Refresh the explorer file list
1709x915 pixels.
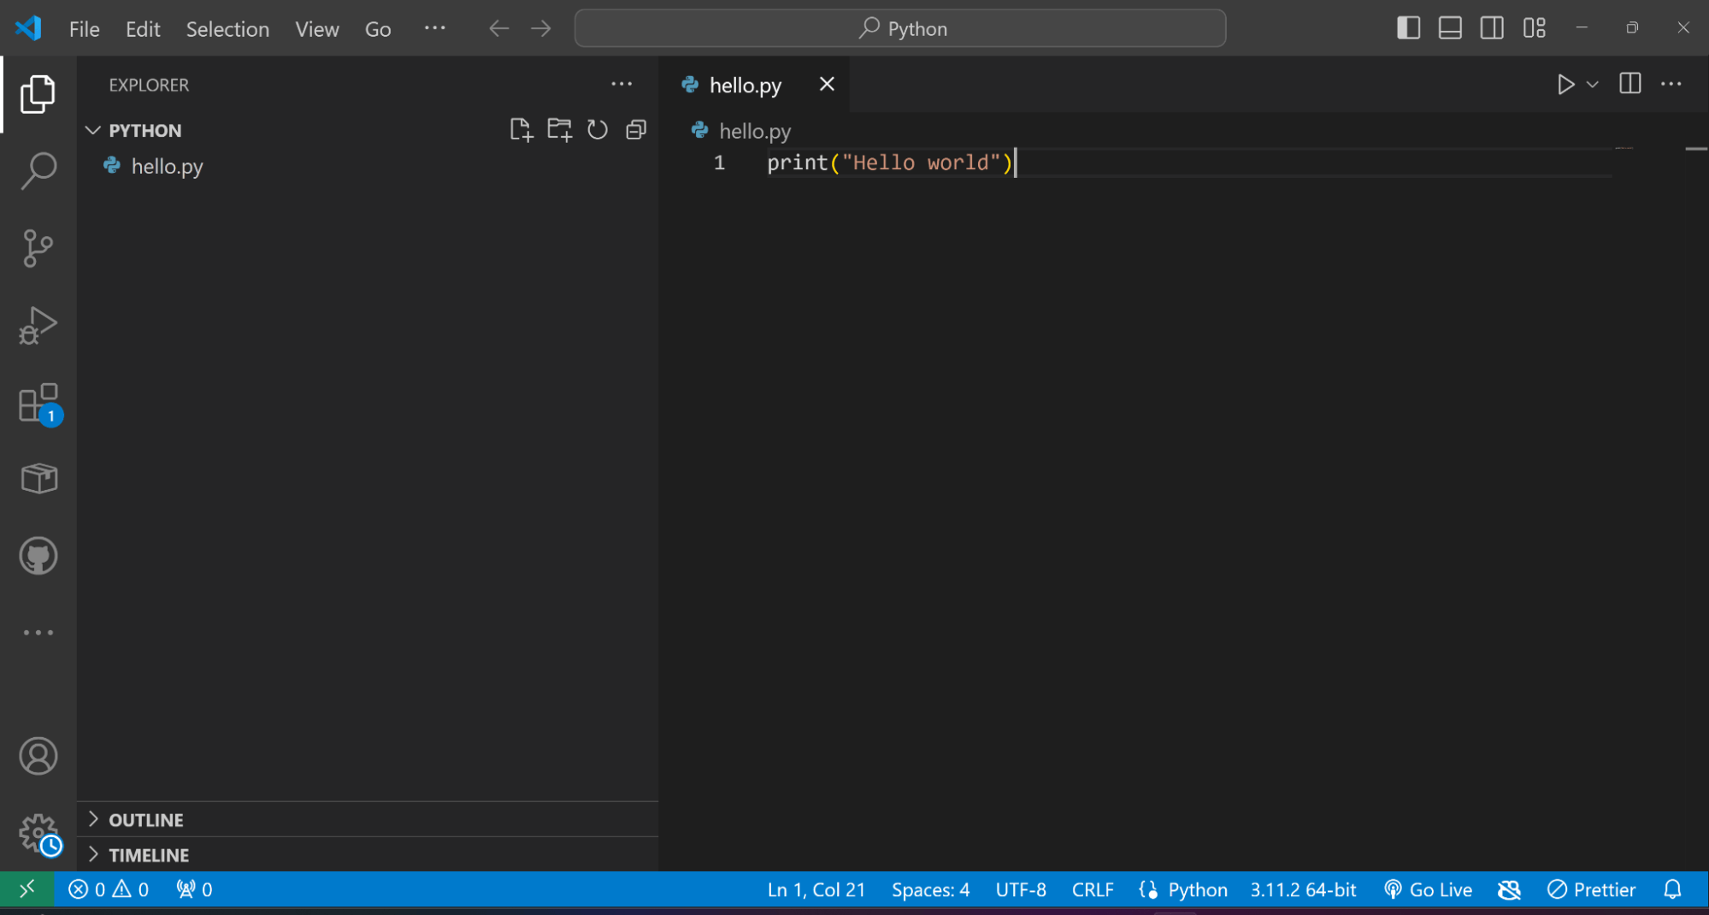pyautogui.click(x=597, y=130)
